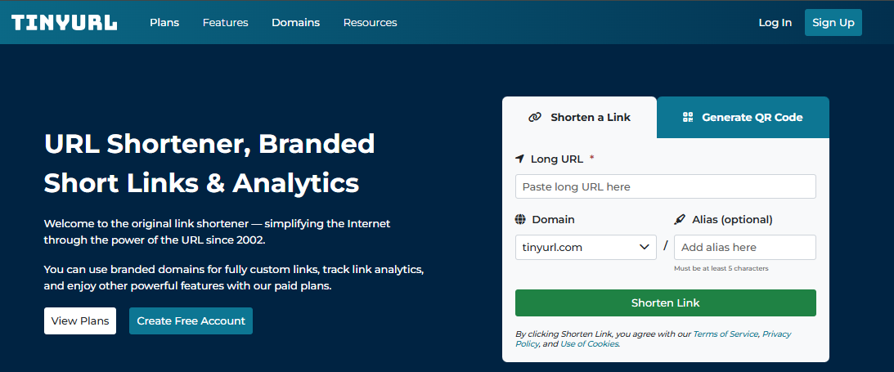Click the arrow icon beside Long URL

519,159
